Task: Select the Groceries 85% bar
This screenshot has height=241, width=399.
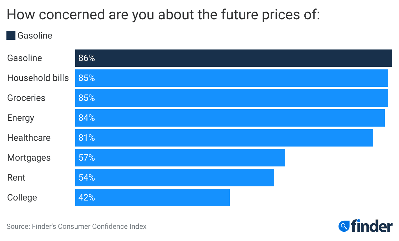Action: [231, 98]
